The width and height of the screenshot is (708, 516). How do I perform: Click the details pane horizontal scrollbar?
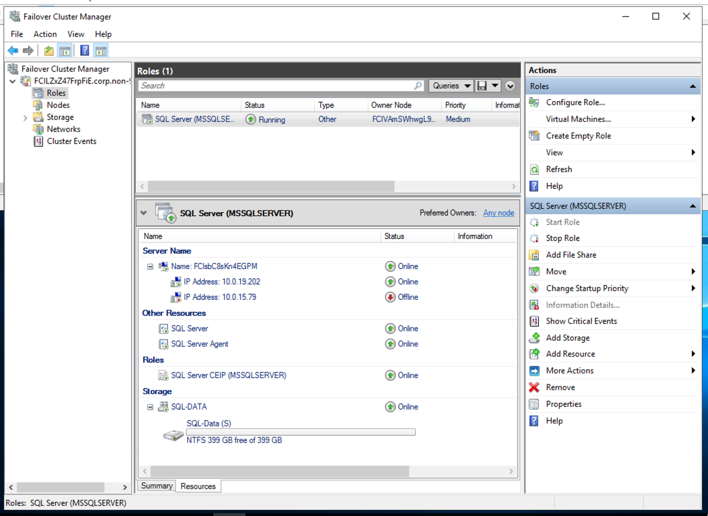[280, 471]
